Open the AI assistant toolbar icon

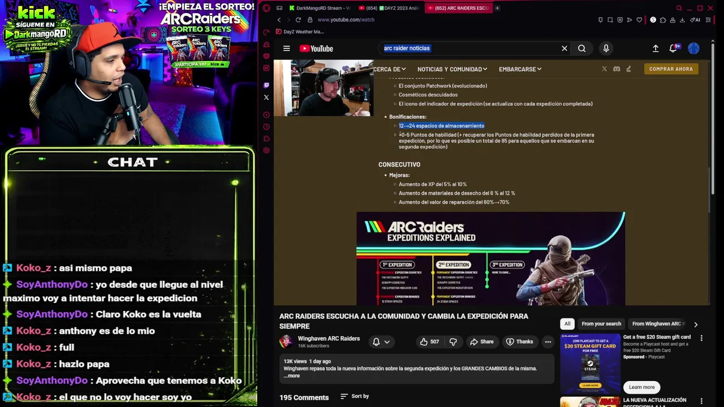695,20
